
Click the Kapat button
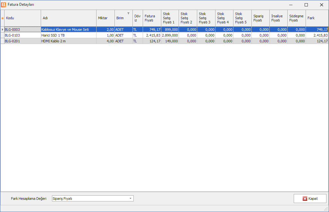pos(310,199)
